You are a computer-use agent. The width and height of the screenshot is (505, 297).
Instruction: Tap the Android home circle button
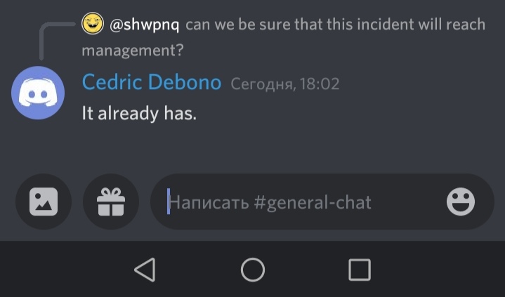point(253,270)
